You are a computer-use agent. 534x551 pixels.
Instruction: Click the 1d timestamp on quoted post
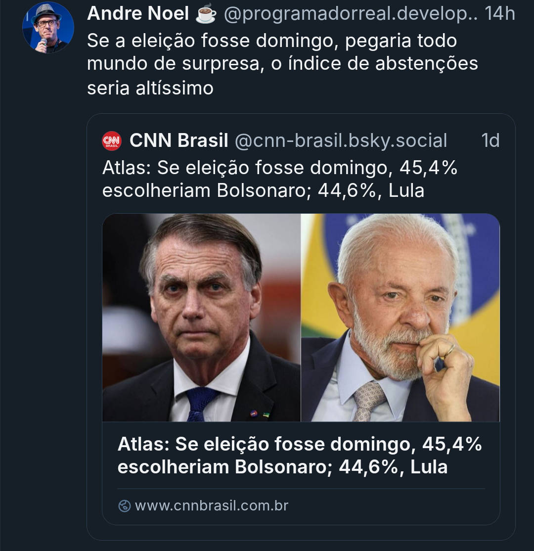[x=490, y=141]
